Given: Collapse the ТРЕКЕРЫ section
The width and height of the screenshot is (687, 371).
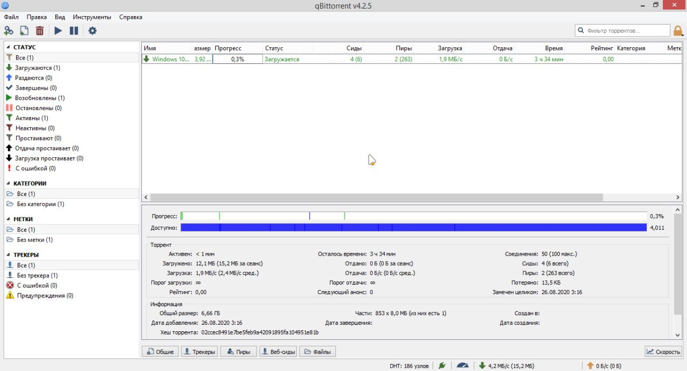Looking at the screenshot, I should click(x=8, y=255).
